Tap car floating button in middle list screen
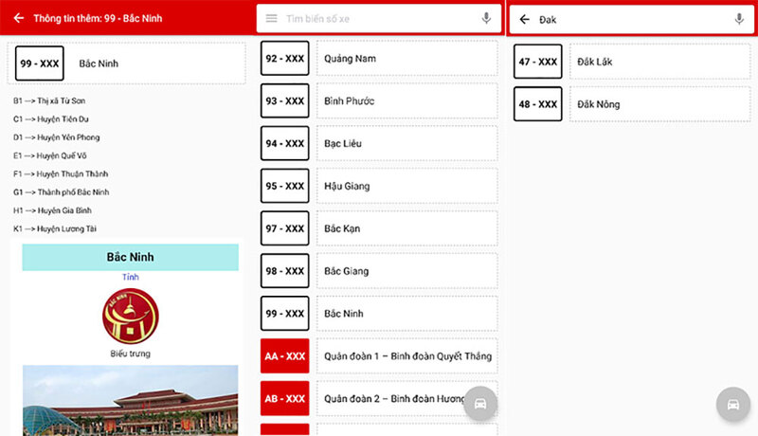Screen dimensions: 758x436 click(480, 404)
